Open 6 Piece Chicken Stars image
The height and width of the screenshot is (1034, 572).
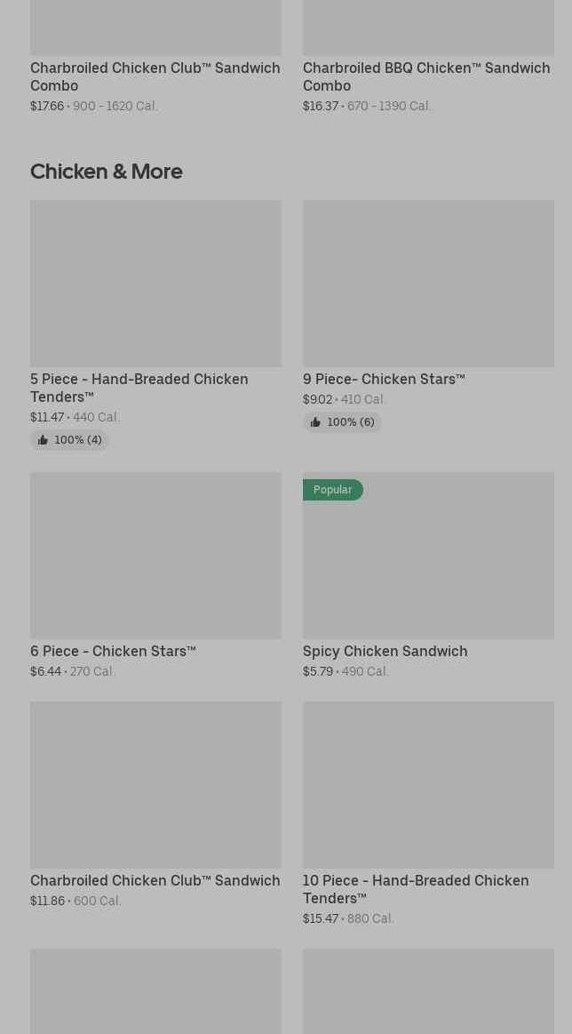155,556
